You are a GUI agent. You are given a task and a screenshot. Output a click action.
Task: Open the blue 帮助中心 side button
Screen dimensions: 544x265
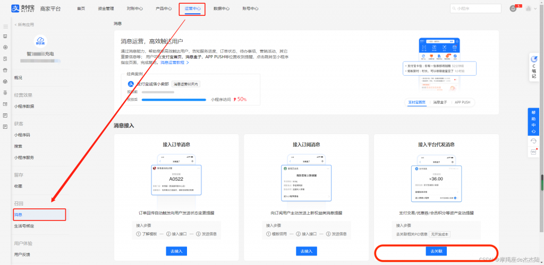(x=533, y=122)
